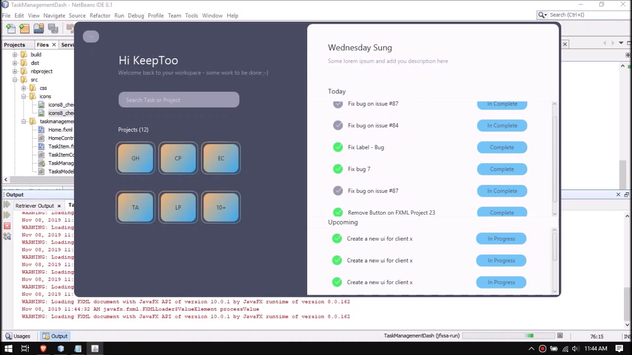
Task: Toggle the green check beside Fix bug 7
Action: click(x=338, y=169)
